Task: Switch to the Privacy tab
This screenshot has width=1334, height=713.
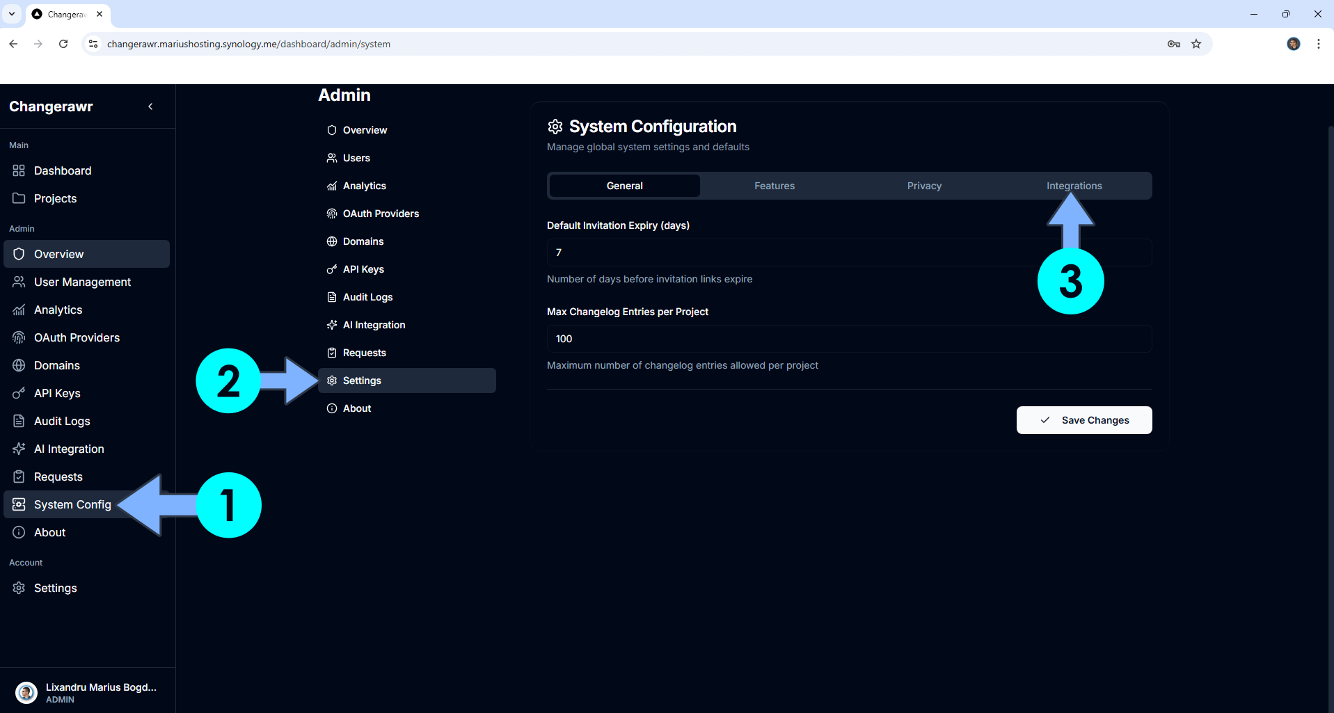Action: (x=924, y=186)
